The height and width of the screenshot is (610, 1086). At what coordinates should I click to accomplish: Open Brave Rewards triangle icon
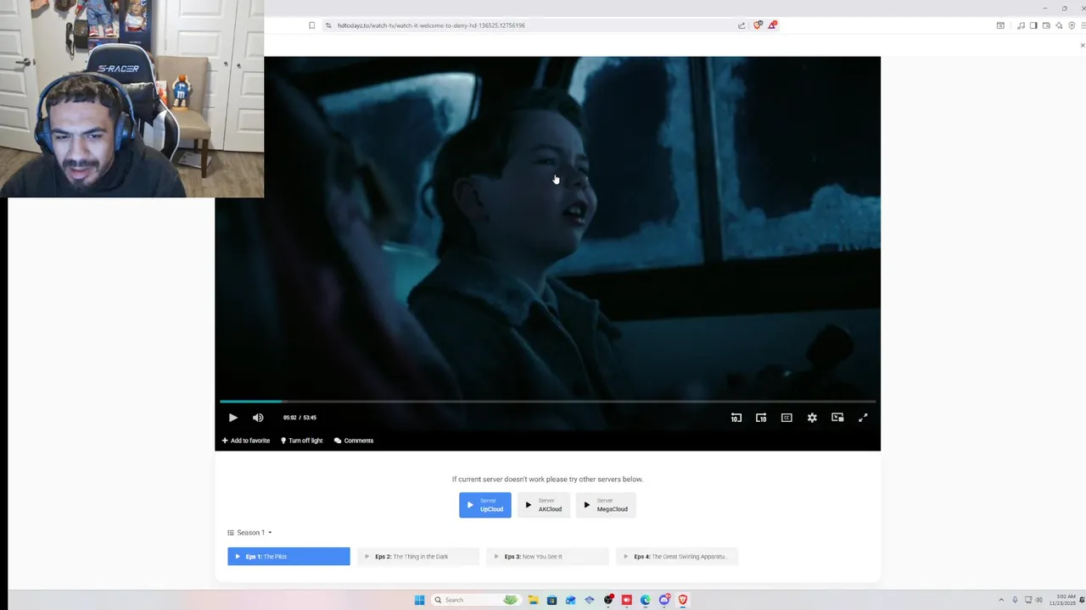coord(772,25)
